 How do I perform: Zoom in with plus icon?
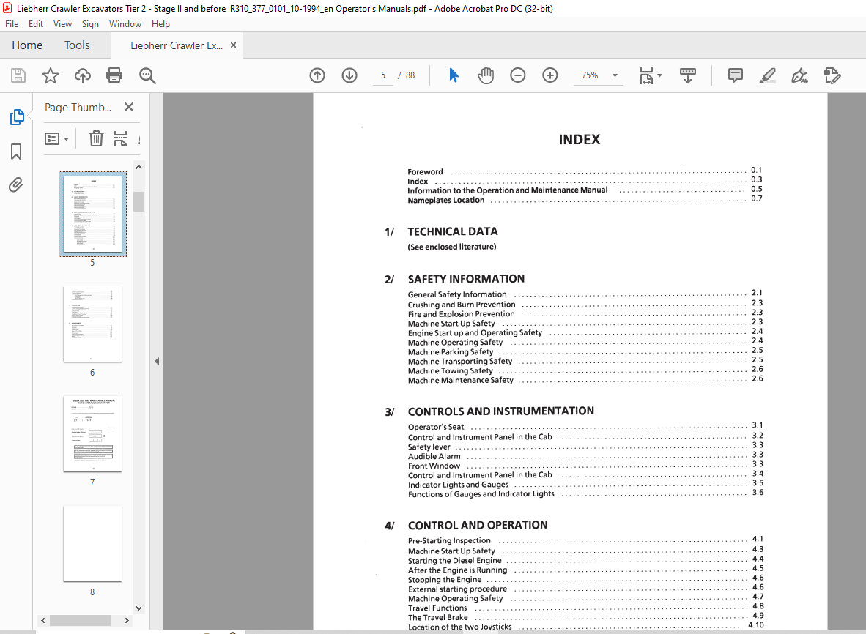click(550, 75)
